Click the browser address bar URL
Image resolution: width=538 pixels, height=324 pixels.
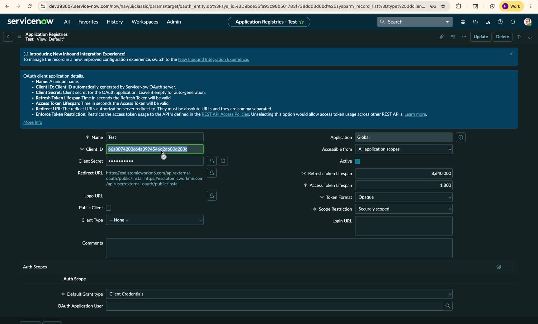coord(237,6)
